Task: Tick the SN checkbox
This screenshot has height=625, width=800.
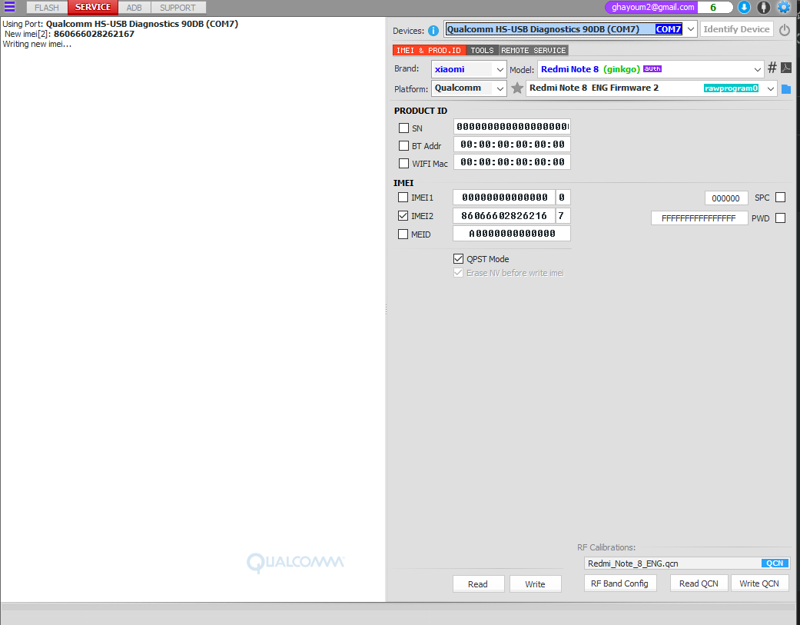Action: [x=403, y=128]
